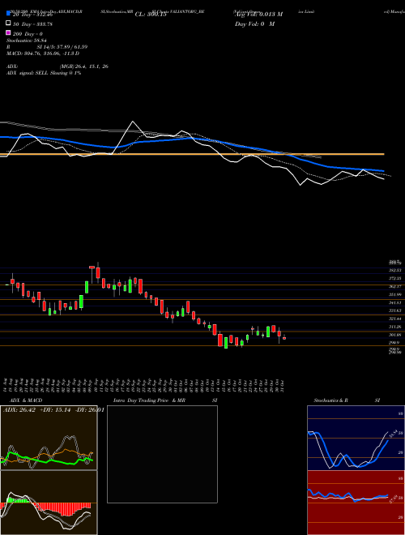Click the RSI 14/5 values line
405x535 pixels.
47,47
